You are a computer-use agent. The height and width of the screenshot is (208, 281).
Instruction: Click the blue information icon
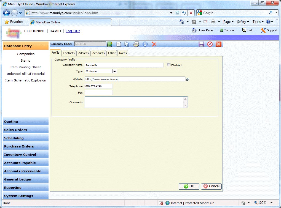tap(145, 44)
